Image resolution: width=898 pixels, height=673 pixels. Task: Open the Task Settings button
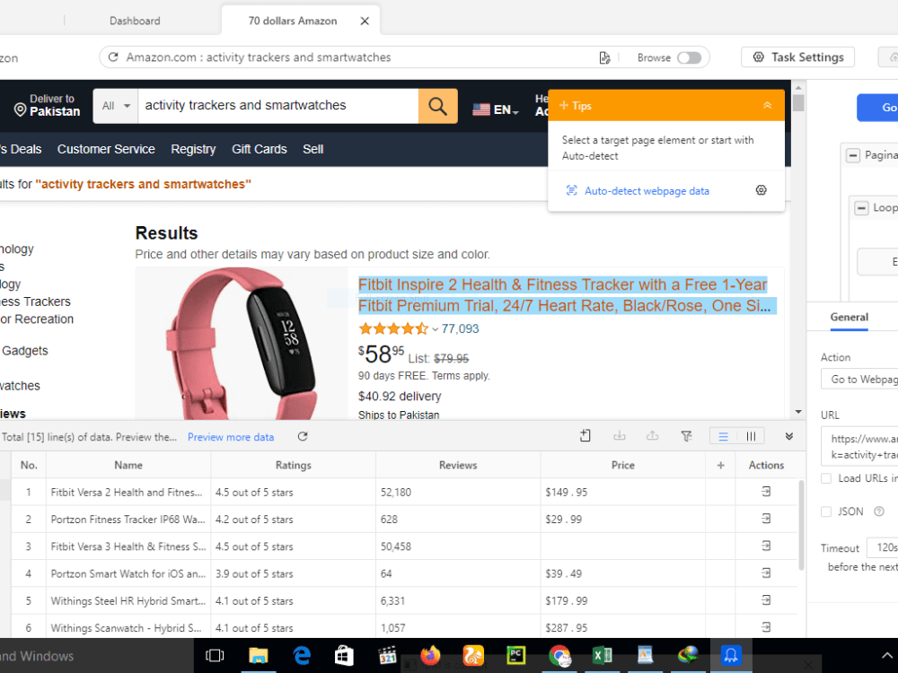(x=797, y=57)
